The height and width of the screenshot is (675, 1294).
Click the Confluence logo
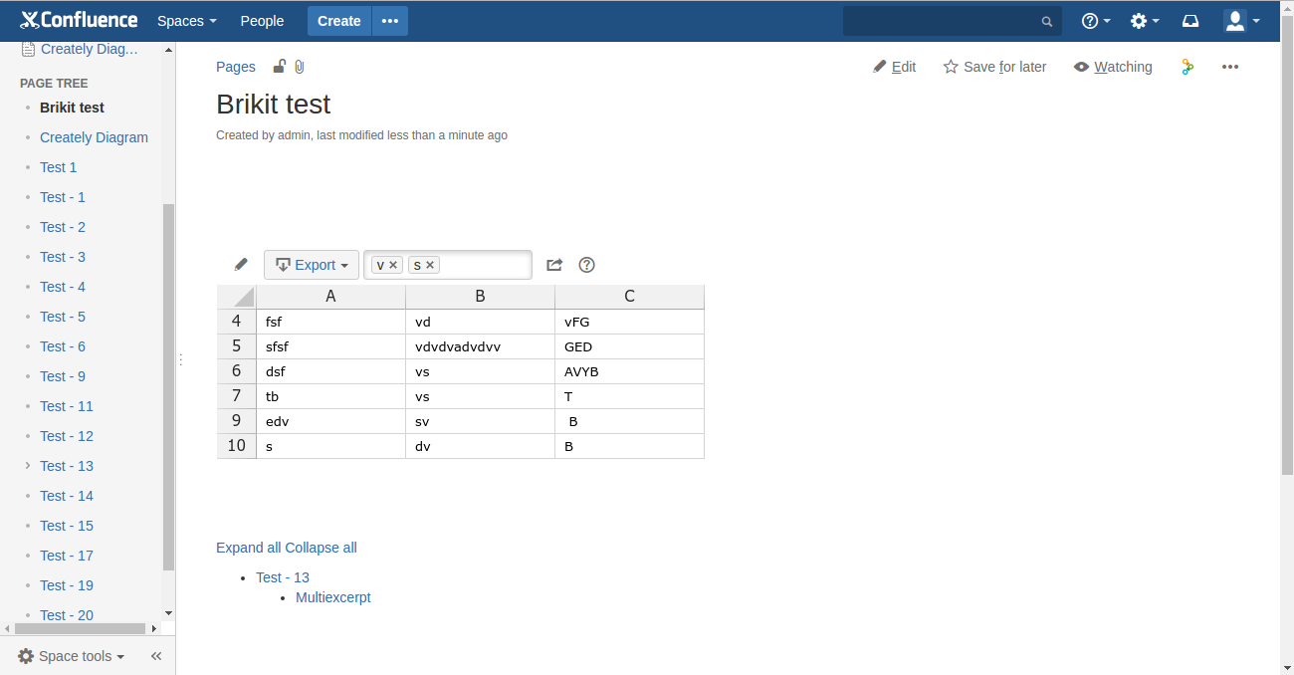79,20
